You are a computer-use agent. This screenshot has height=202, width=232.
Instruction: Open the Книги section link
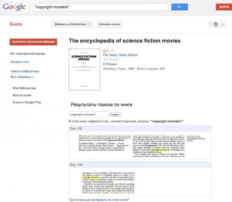click(x=16, y=24)
